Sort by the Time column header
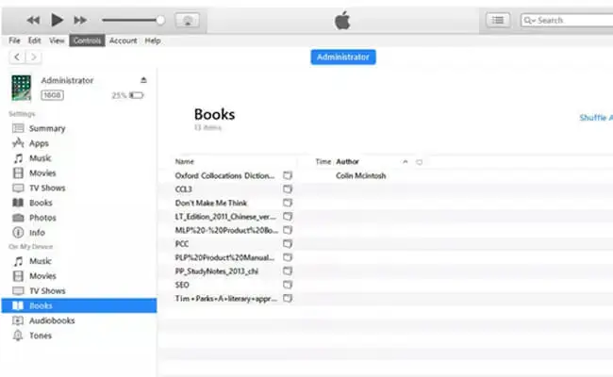 323,162
